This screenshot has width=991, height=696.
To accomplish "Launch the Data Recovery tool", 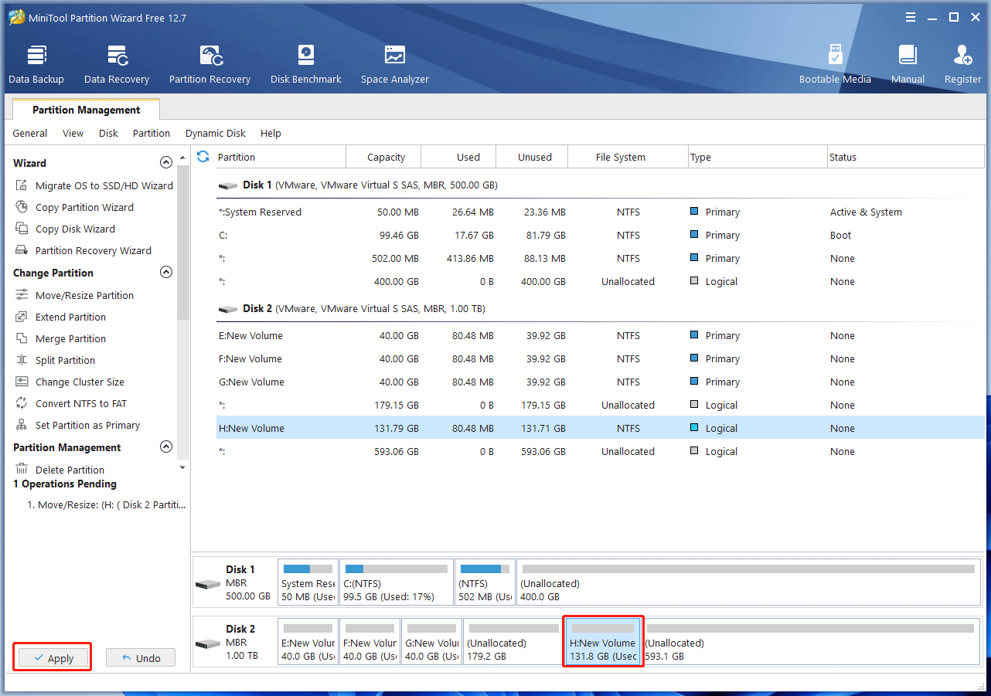I will (x=117, y=65).
